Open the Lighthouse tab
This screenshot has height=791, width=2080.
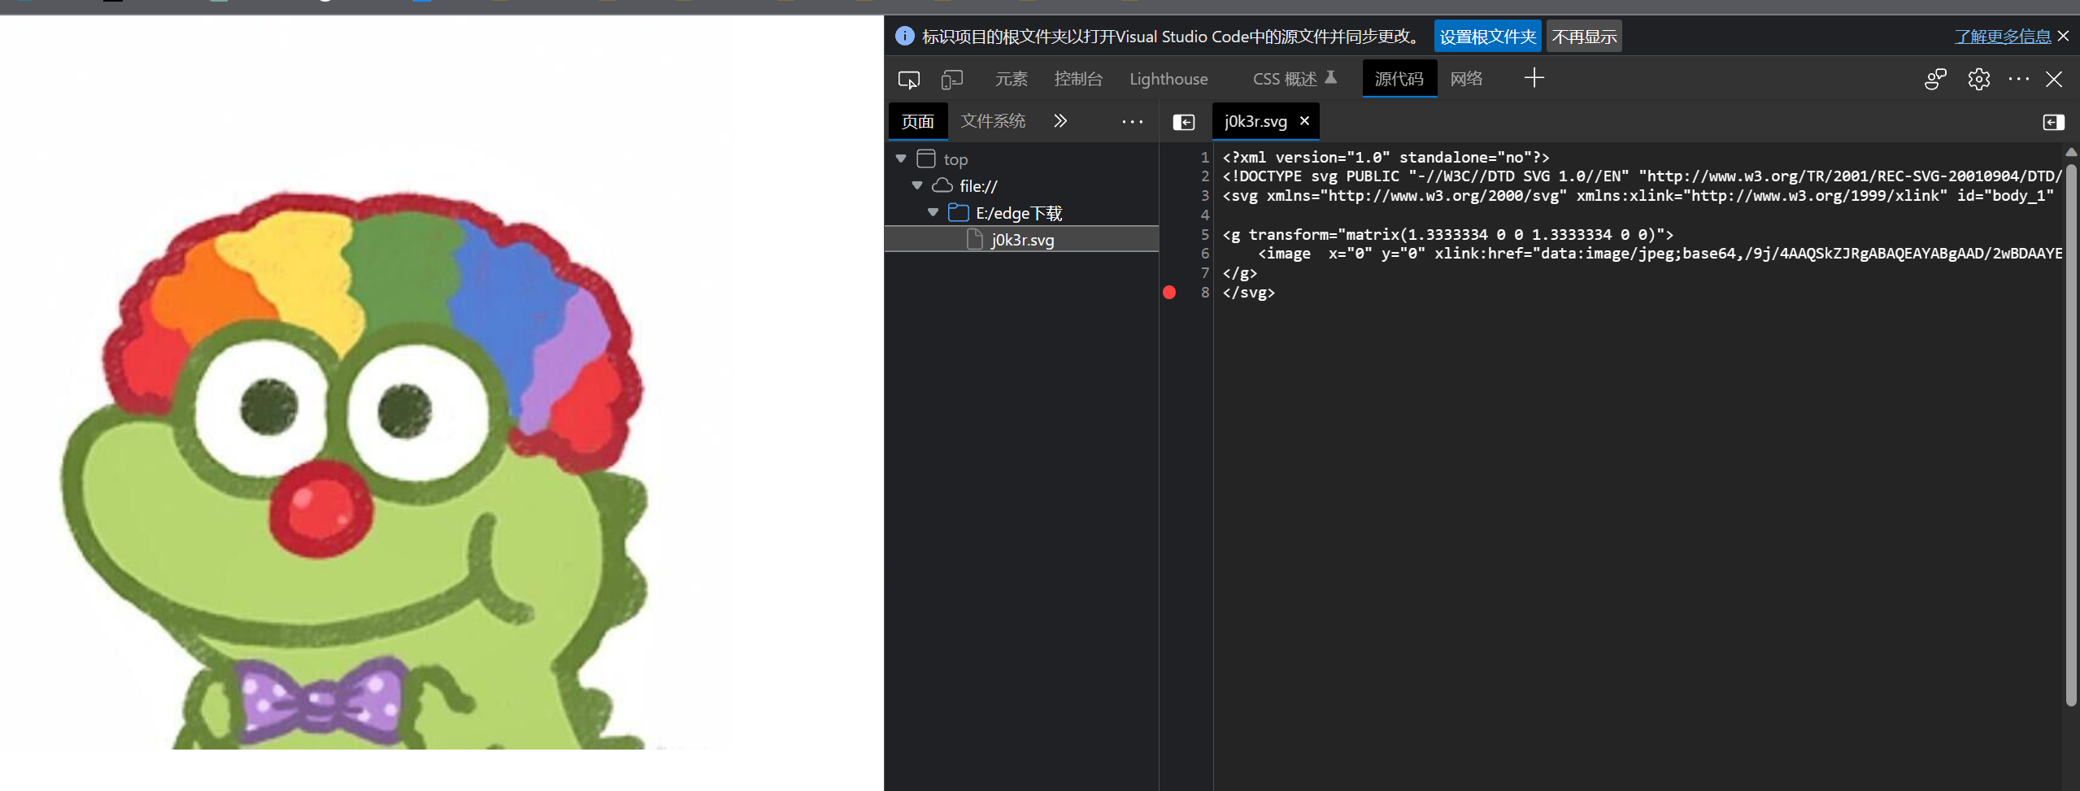click(x=1168, y=79)
